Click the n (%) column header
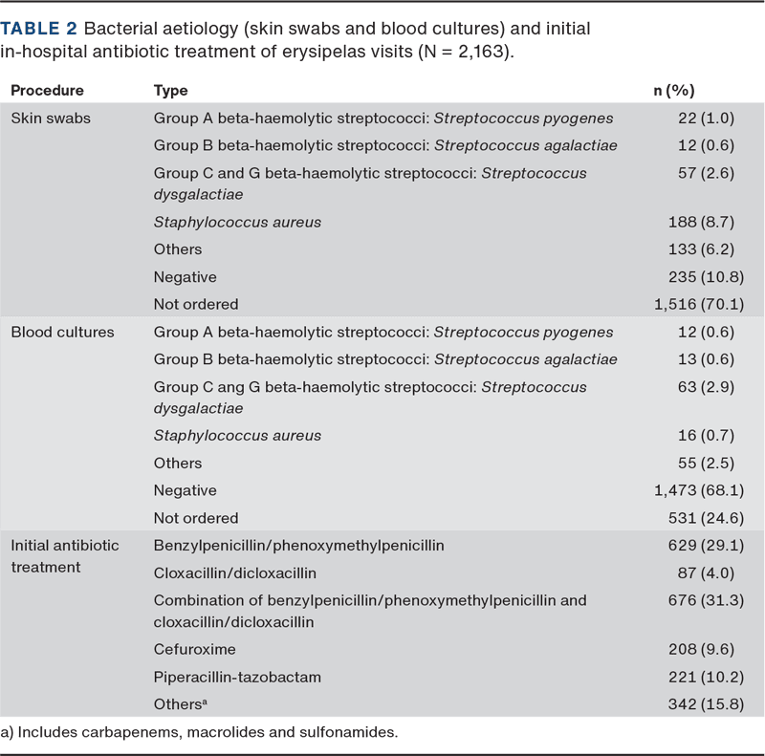 point(672,91)
